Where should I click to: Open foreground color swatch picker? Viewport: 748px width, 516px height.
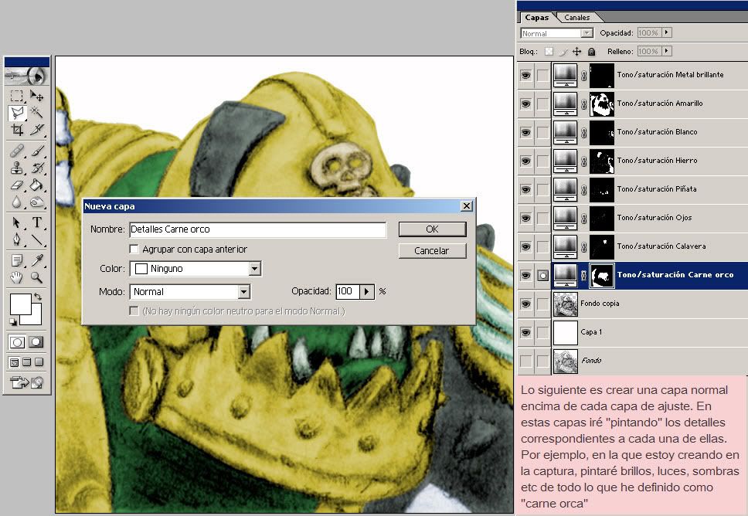19,304
